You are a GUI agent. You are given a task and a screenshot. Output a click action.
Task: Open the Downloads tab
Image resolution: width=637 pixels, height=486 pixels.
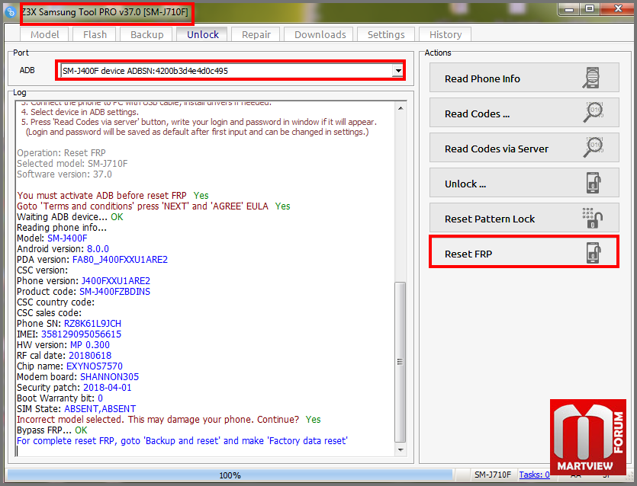[x=320, y=34]
